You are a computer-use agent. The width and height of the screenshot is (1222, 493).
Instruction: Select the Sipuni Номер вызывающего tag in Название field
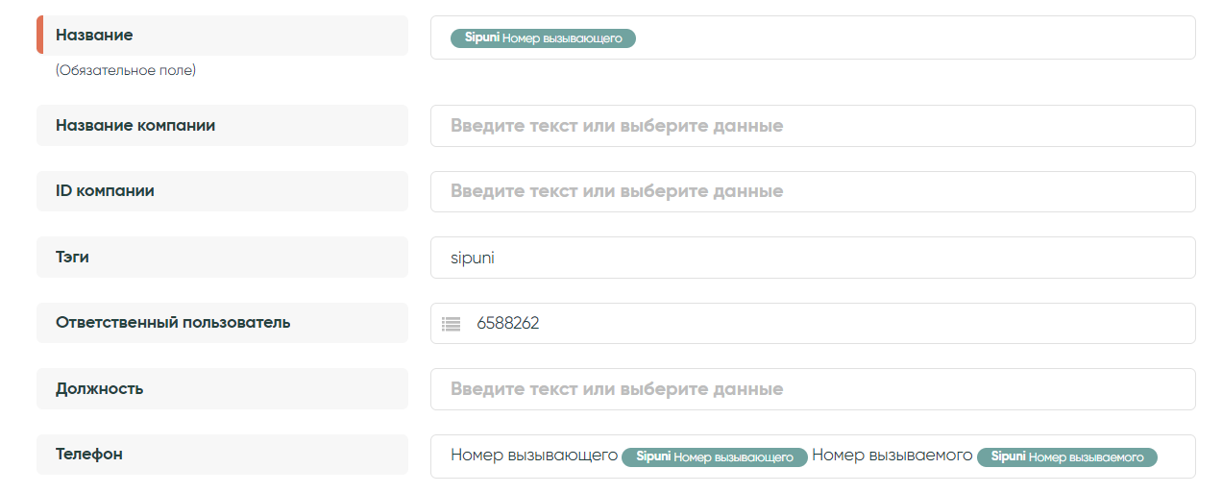[x=543, y=38]
